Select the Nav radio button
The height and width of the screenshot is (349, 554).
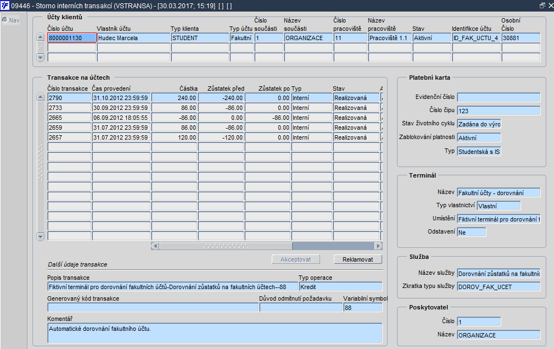[5, 20]
